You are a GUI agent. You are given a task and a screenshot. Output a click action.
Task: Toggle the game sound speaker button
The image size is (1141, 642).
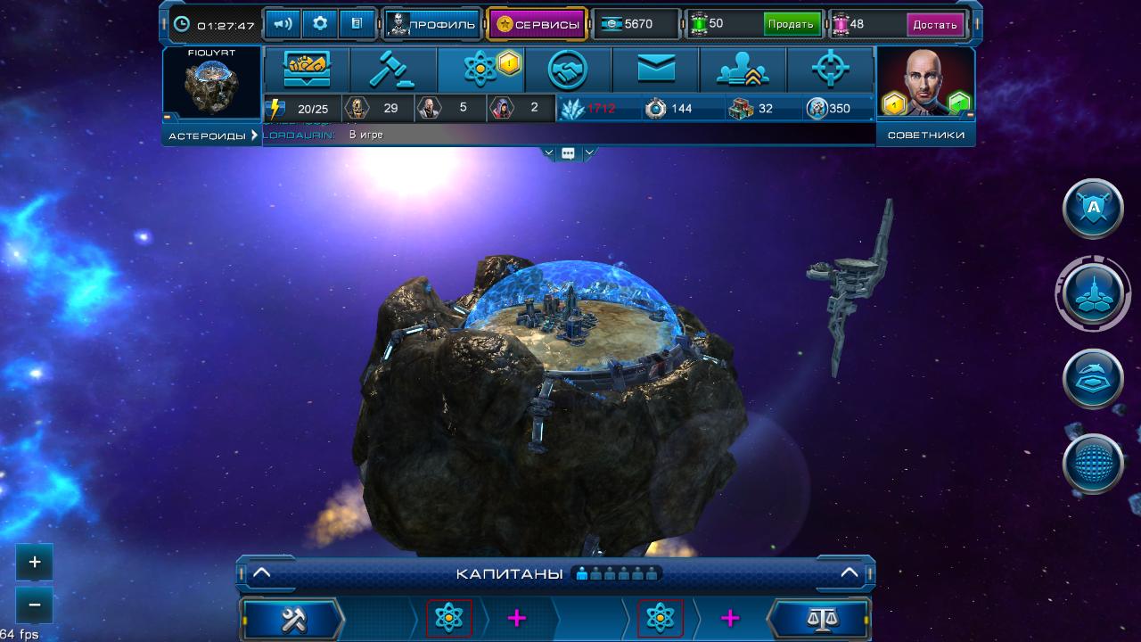pos(283,24)
